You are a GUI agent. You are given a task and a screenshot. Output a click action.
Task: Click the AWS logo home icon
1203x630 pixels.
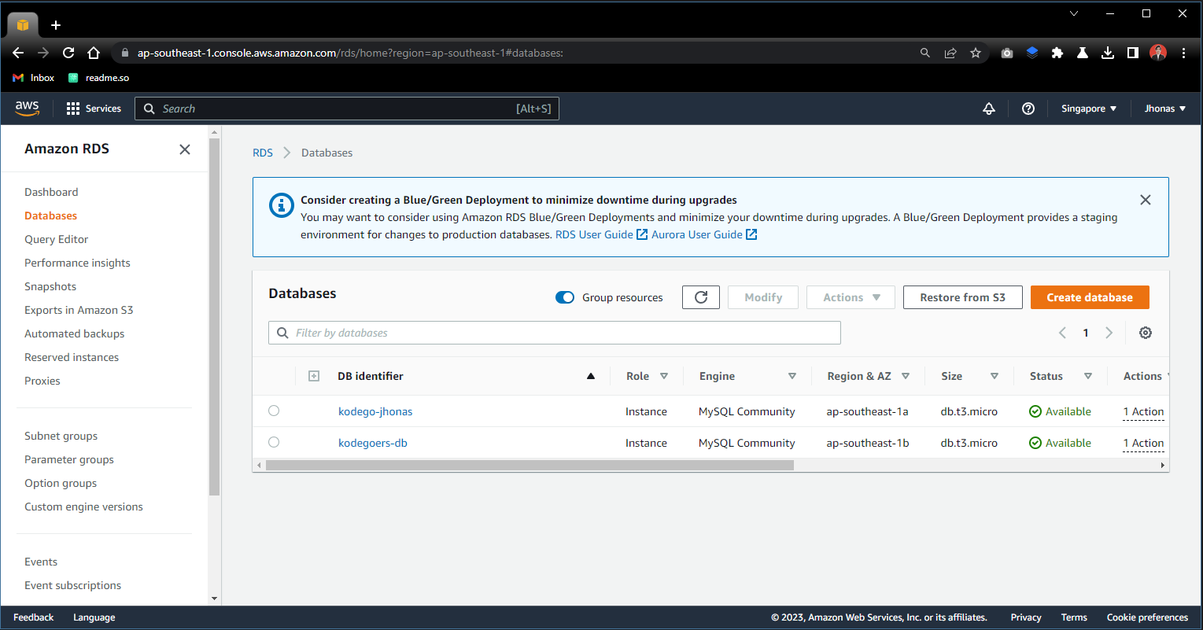pos(27,109)
